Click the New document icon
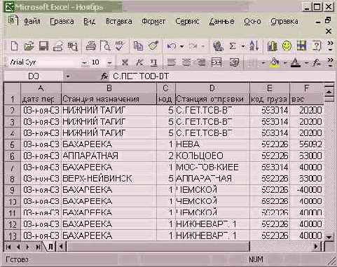This screenshot has width=337, height=267. [x=15, y=46]
